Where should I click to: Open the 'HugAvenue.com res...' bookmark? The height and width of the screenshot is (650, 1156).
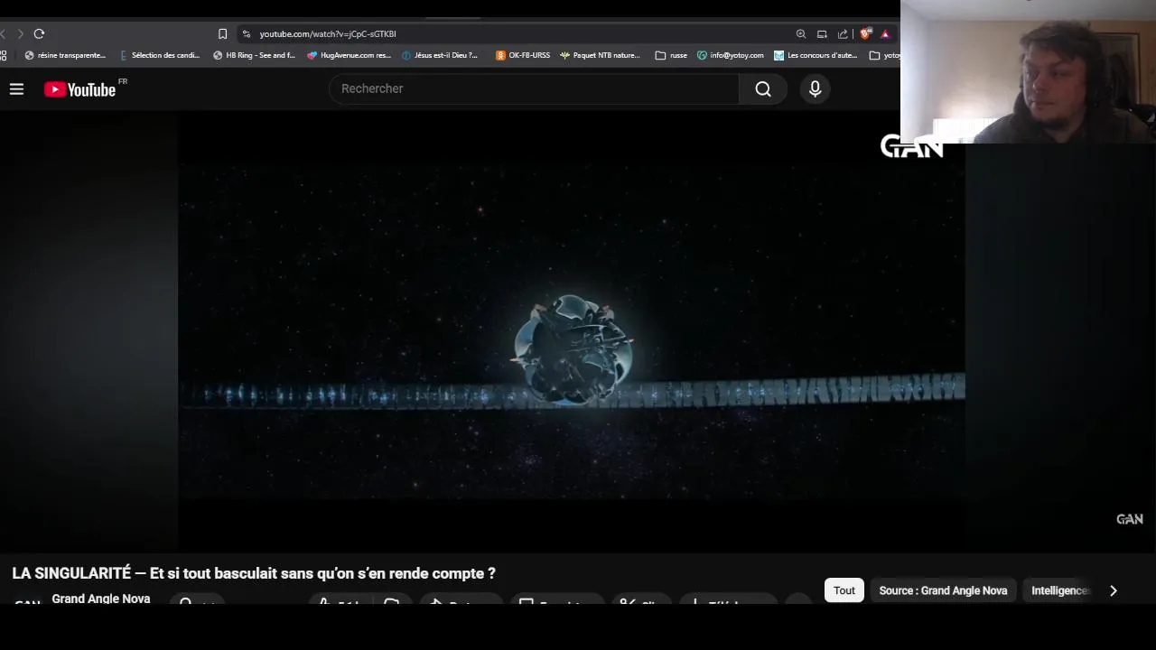coord(350,55)
